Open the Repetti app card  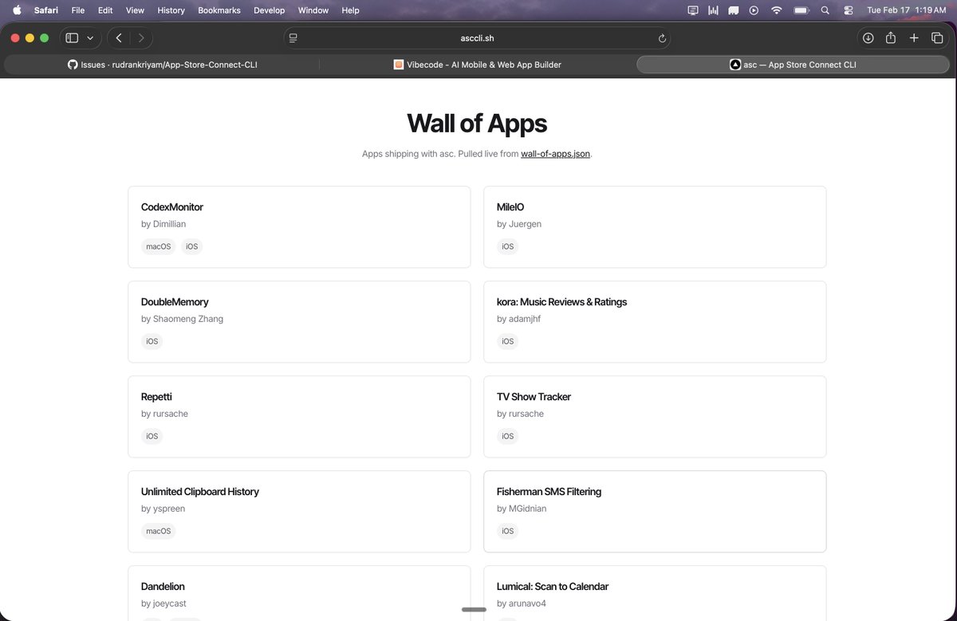coord(299,417)
